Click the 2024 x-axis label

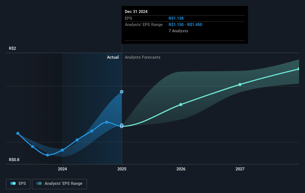coord(62,169)
